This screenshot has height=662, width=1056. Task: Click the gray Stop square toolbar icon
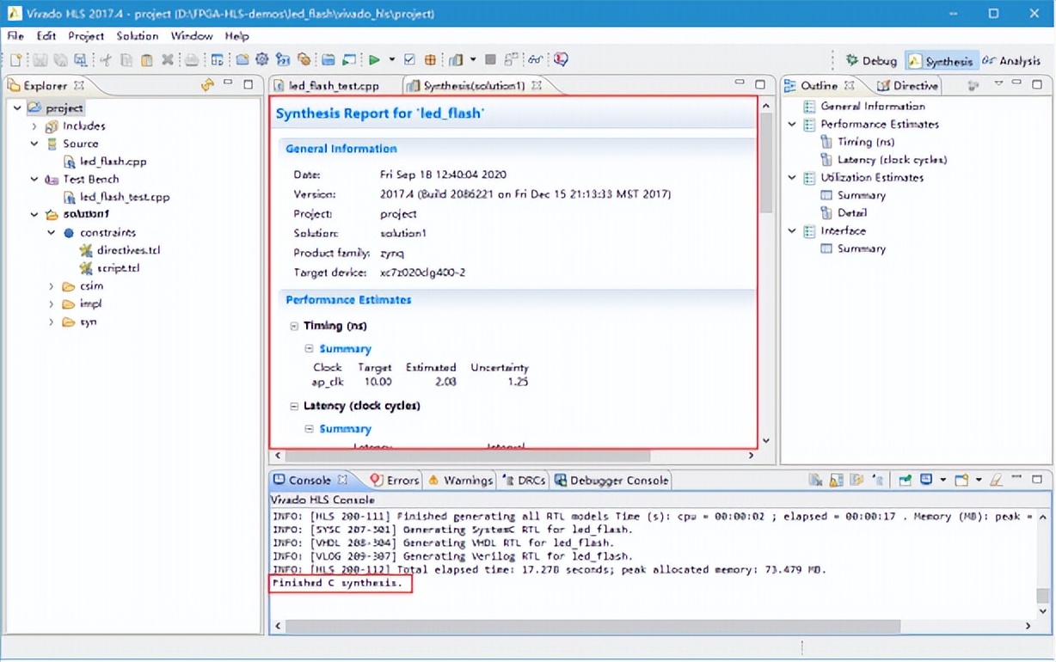tap(490, 59)
